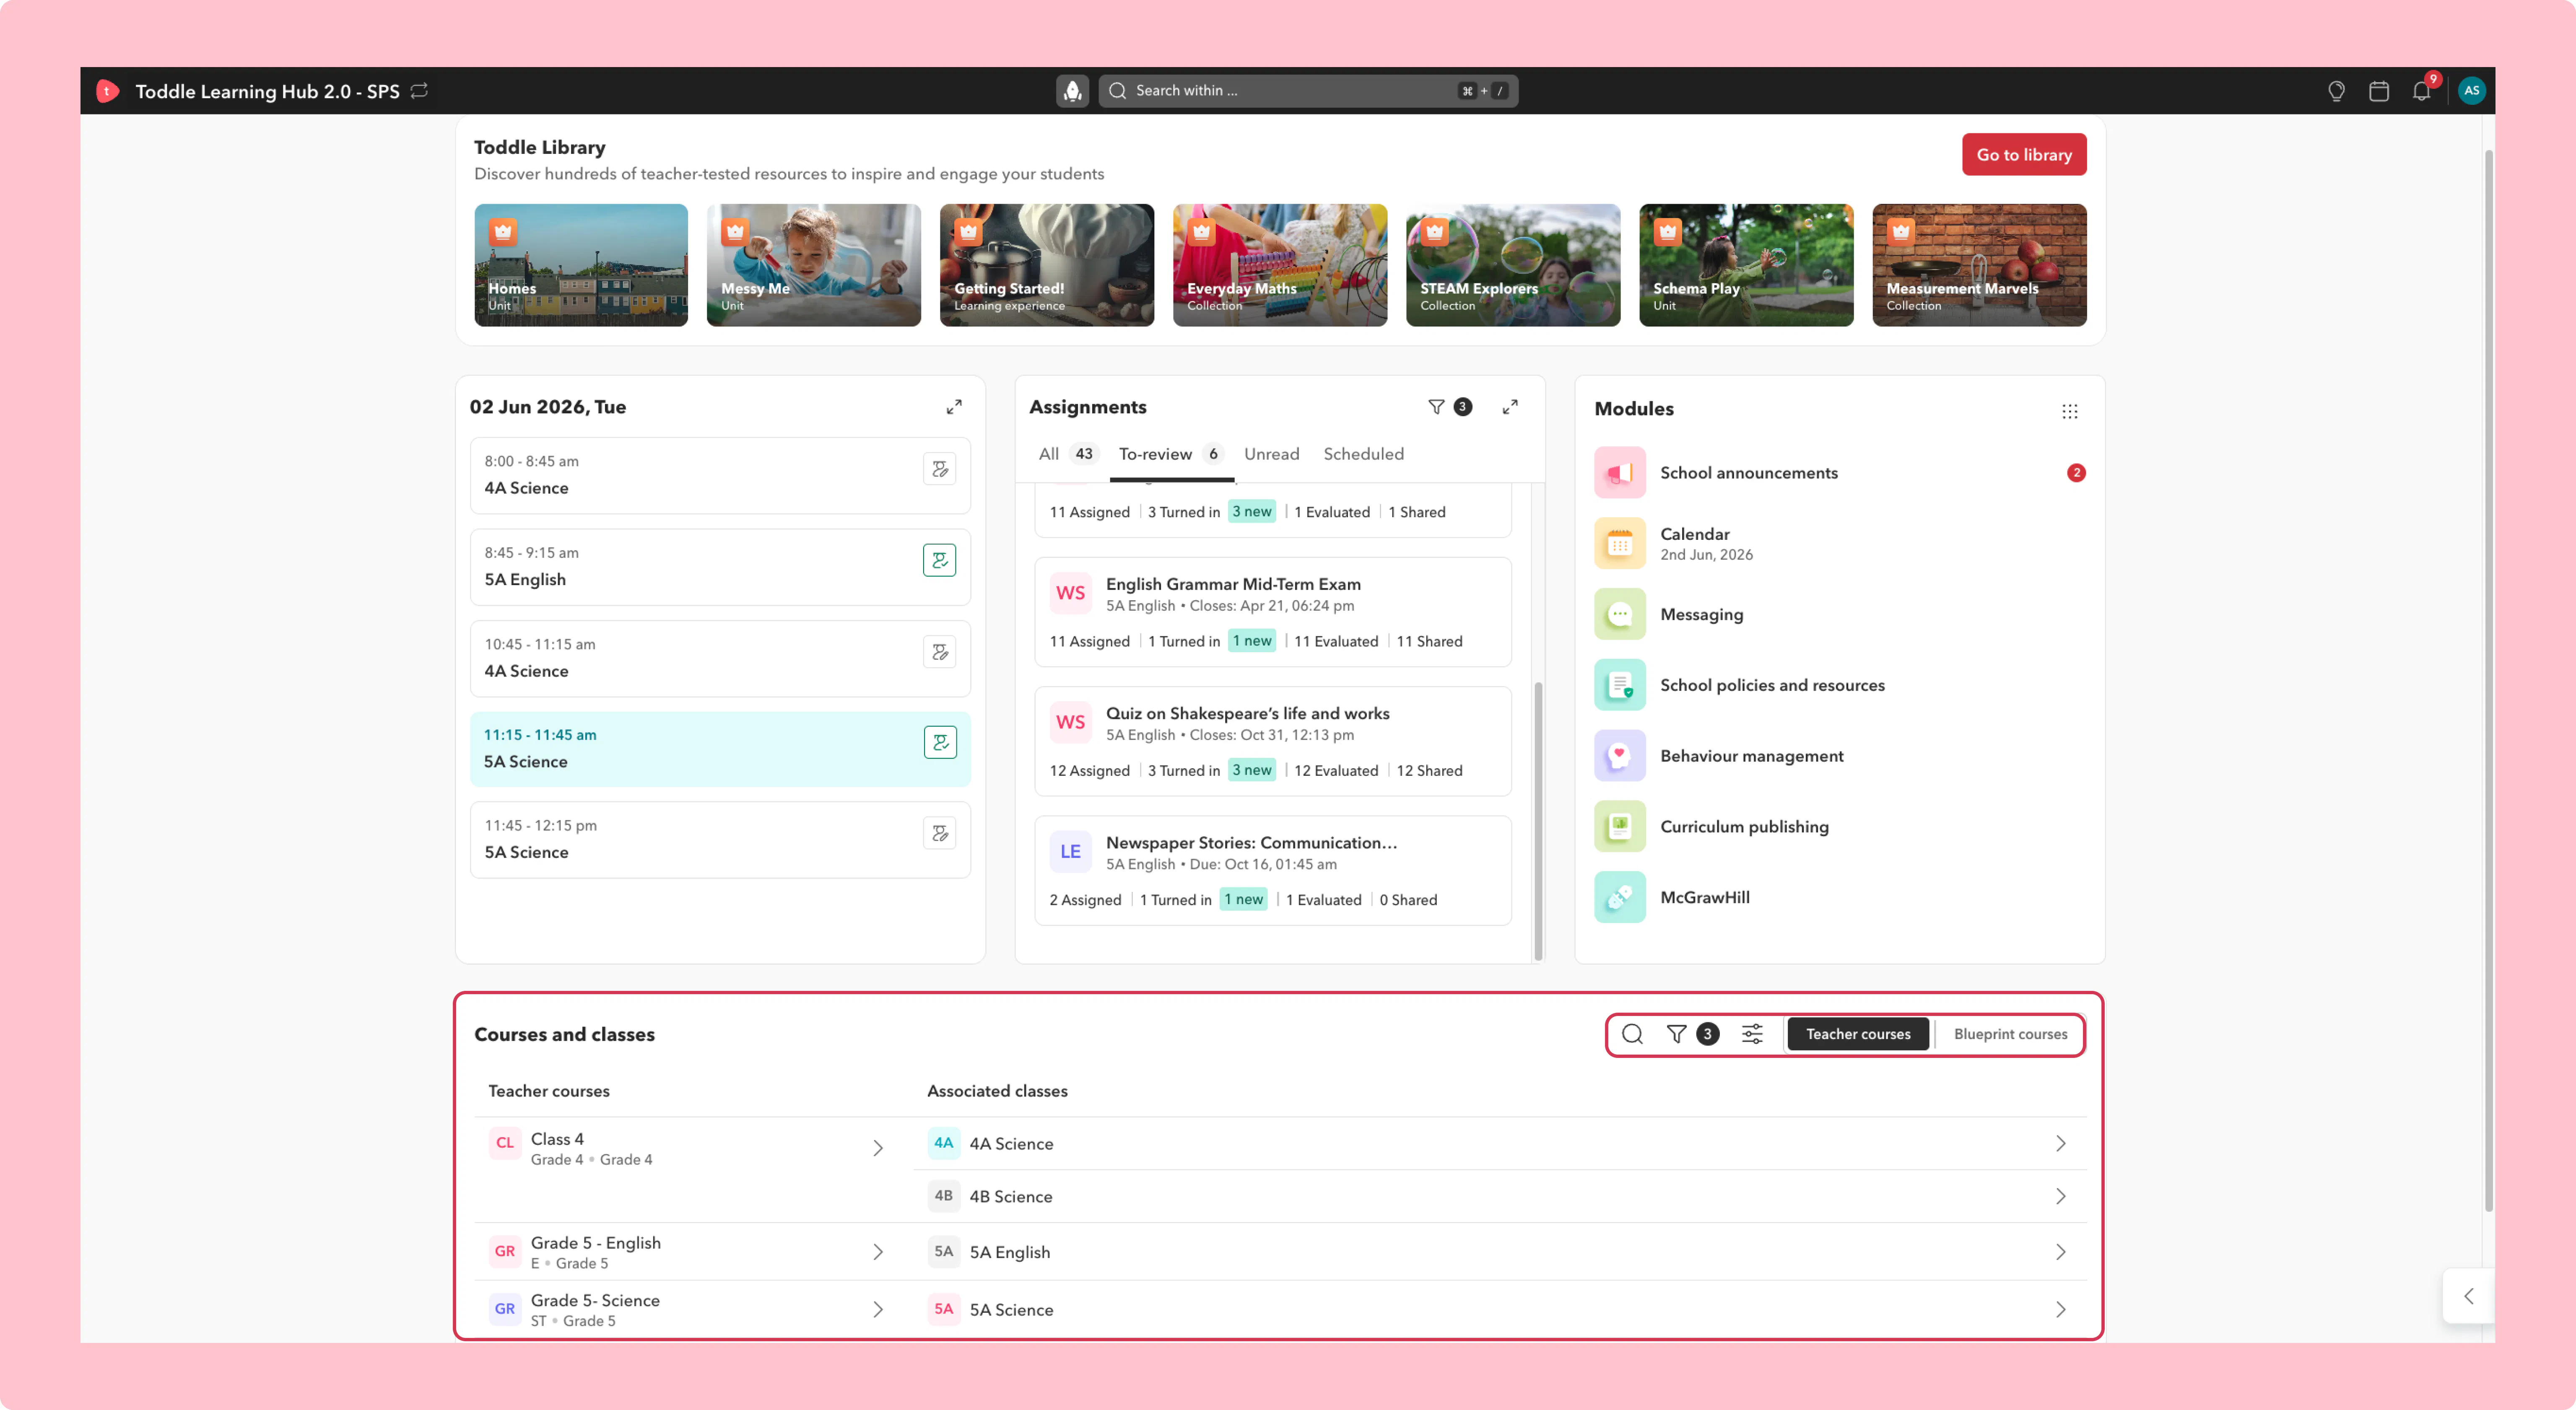Image resolution: width=2576 pixels, height=1410 pixels.
Task: Select the Unread assignments tab
Action: [1271, 454]
